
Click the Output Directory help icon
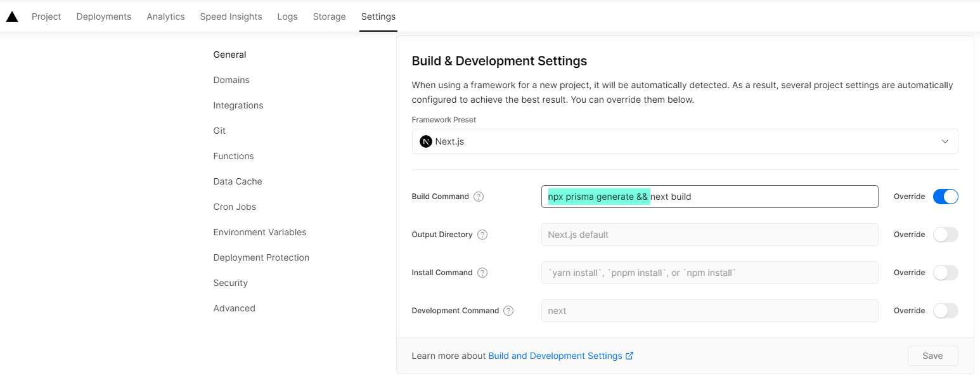pos(482,235)
